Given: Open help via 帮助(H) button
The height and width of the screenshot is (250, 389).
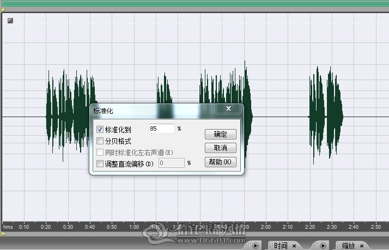Looking at the screenshot, I should 220,162.
